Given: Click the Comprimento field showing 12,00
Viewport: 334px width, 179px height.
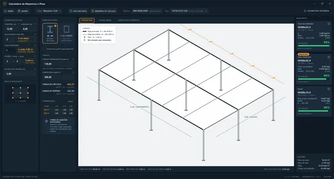Looking at the screenshot, I should (11, 29).
